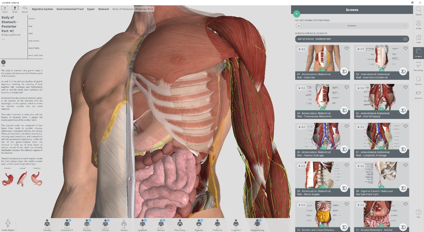Image resolution: width=424 pixels, height=232 pixels.
Task: Expand the three-dots menu under Corpus gastricum
Action: point(4,39)
